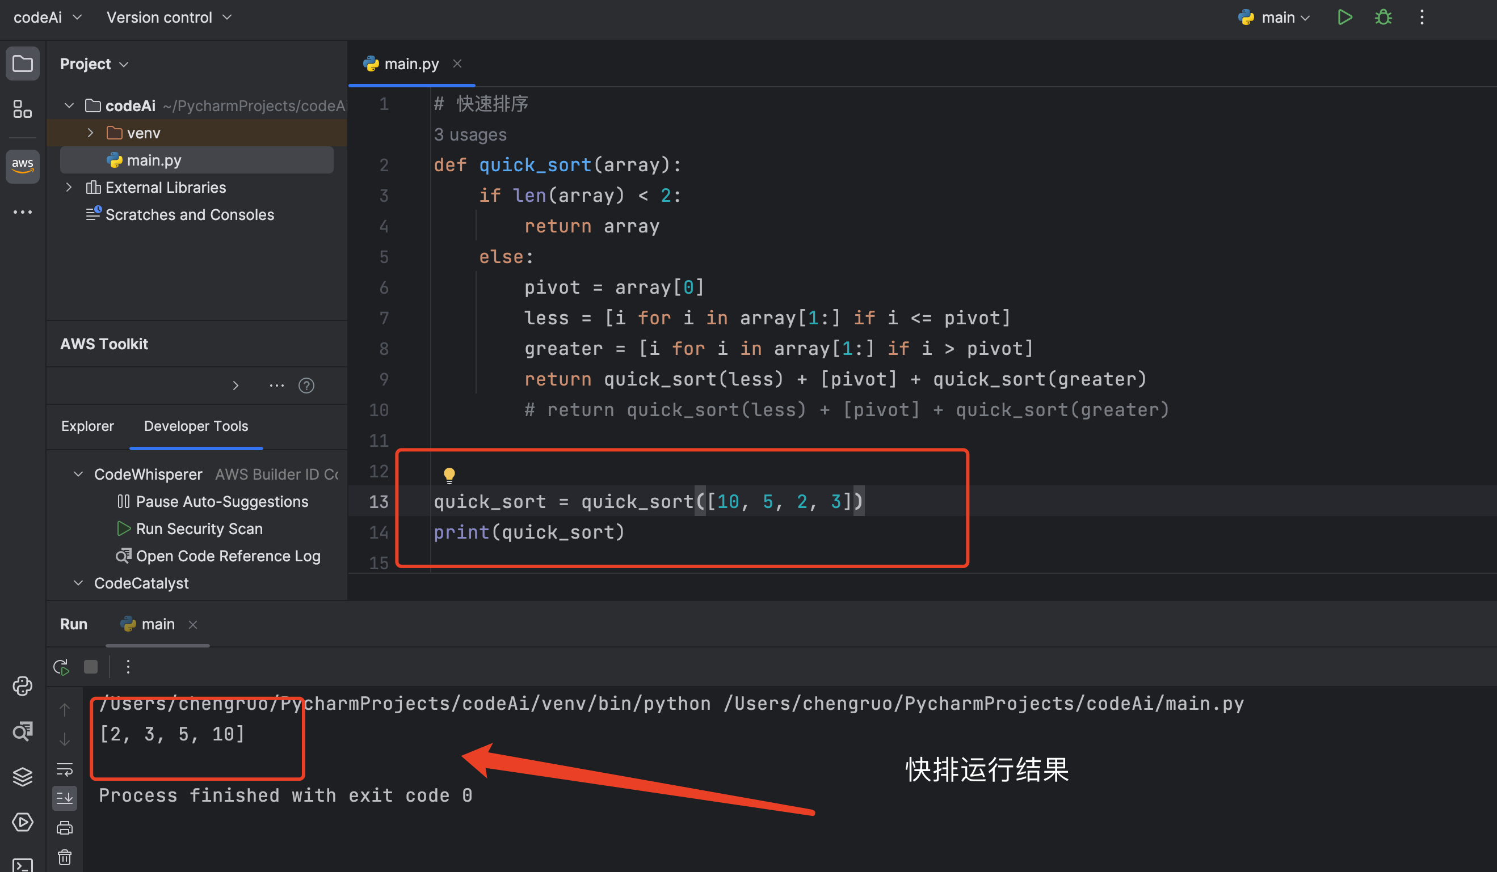Screen dimensions: 1497x872
Task: Click the Stop square in Run panel
Action: coord(91,667)
